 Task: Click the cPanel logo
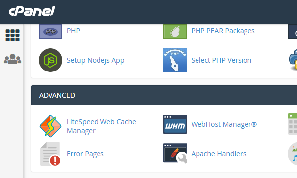[x=32, y=11]
